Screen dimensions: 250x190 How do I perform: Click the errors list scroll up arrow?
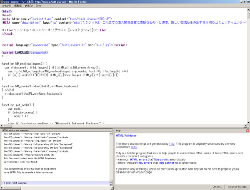[111, 134]
